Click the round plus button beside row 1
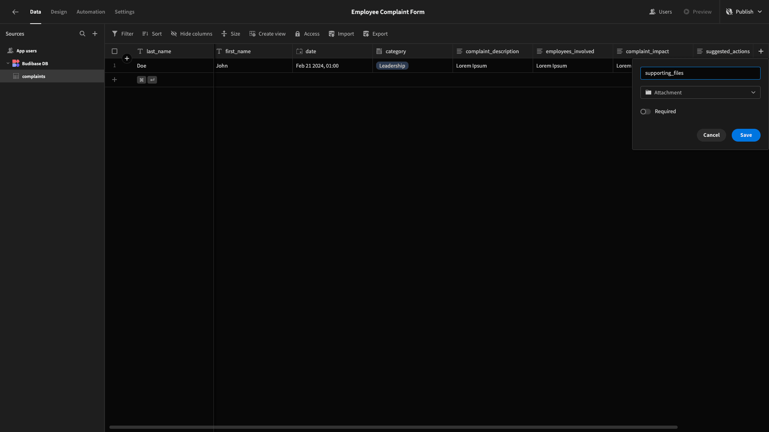 [x=127, y=58]
